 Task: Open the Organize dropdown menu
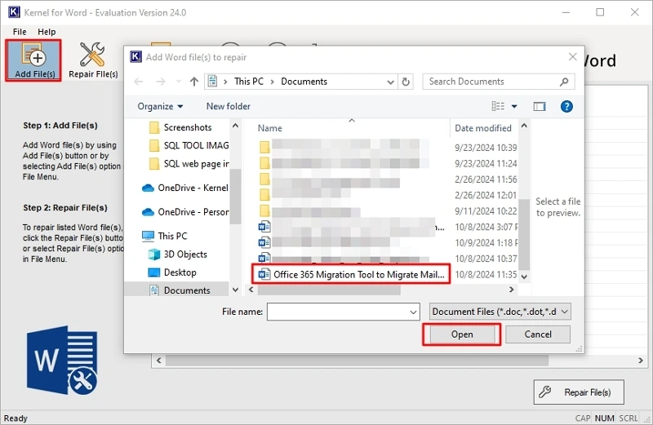(x=160, y=107)
